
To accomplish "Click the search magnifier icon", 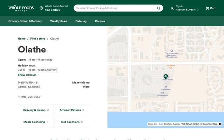I will pyautogui.click(x=159, y=8).
